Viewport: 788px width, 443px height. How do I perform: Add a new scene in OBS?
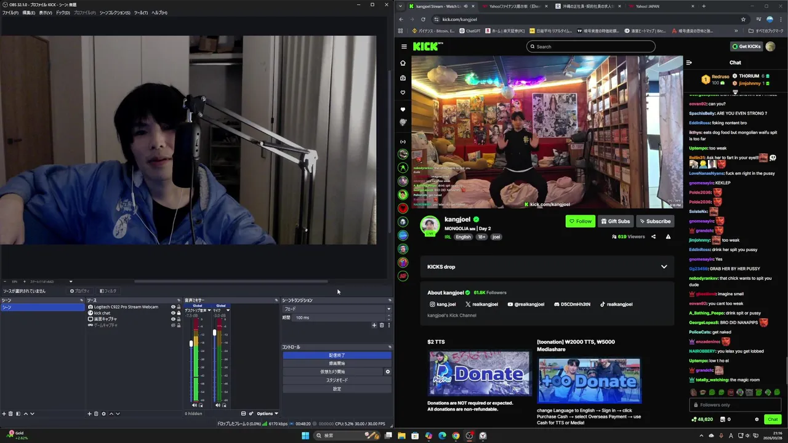(x=4, y=413)
